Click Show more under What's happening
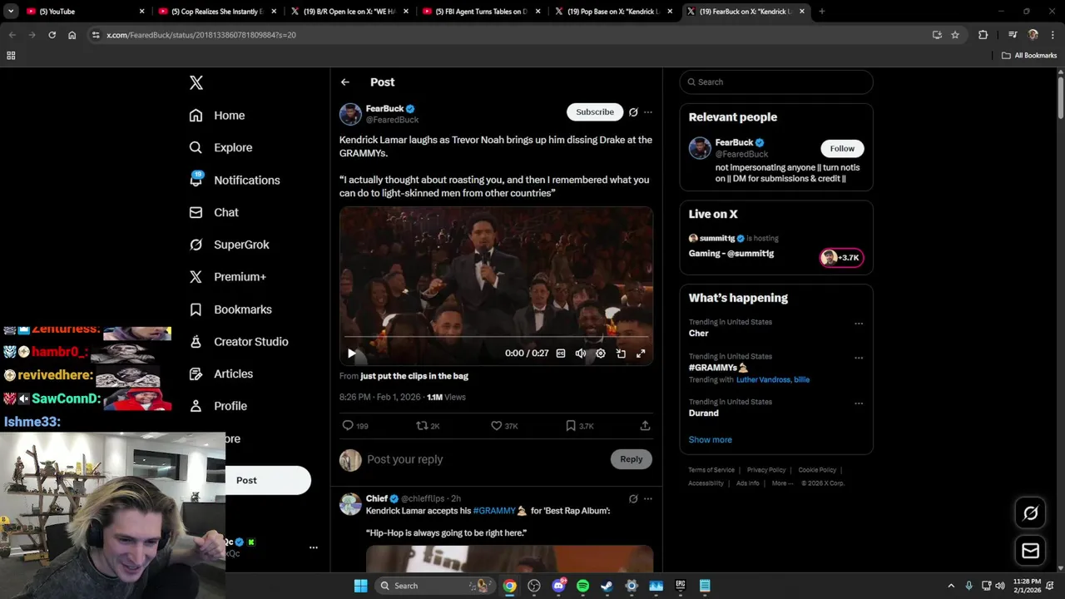Viewport: 1065px width, 599px height. 710,440
